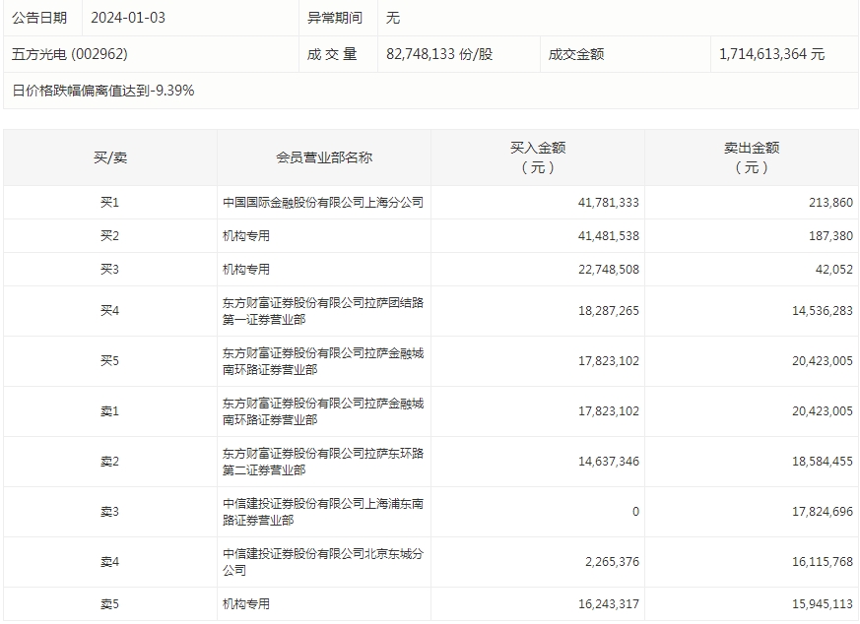860x624 pixels.
Task: Sort by the 买入金额 column header
Action: [537, 157]
